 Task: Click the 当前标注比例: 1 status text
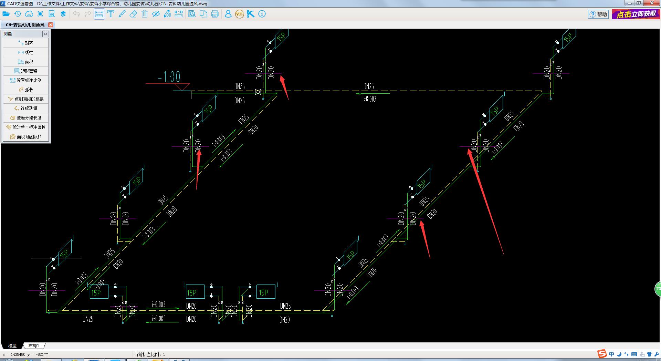click(x=149, y=354)
